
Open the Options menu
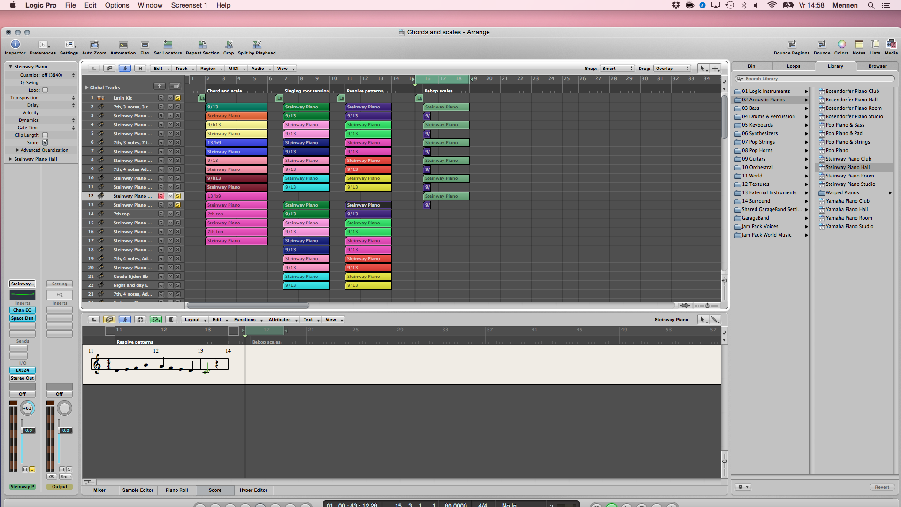[x=117, y=5]
